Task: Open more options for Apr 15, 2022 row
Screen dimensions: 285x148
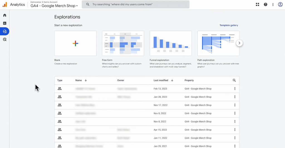Action: coord(235,130)
